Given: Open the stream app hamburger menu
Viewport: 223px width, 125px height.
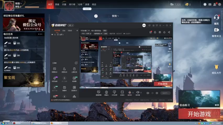Looking at the screenshot, I should coord(160,25).
